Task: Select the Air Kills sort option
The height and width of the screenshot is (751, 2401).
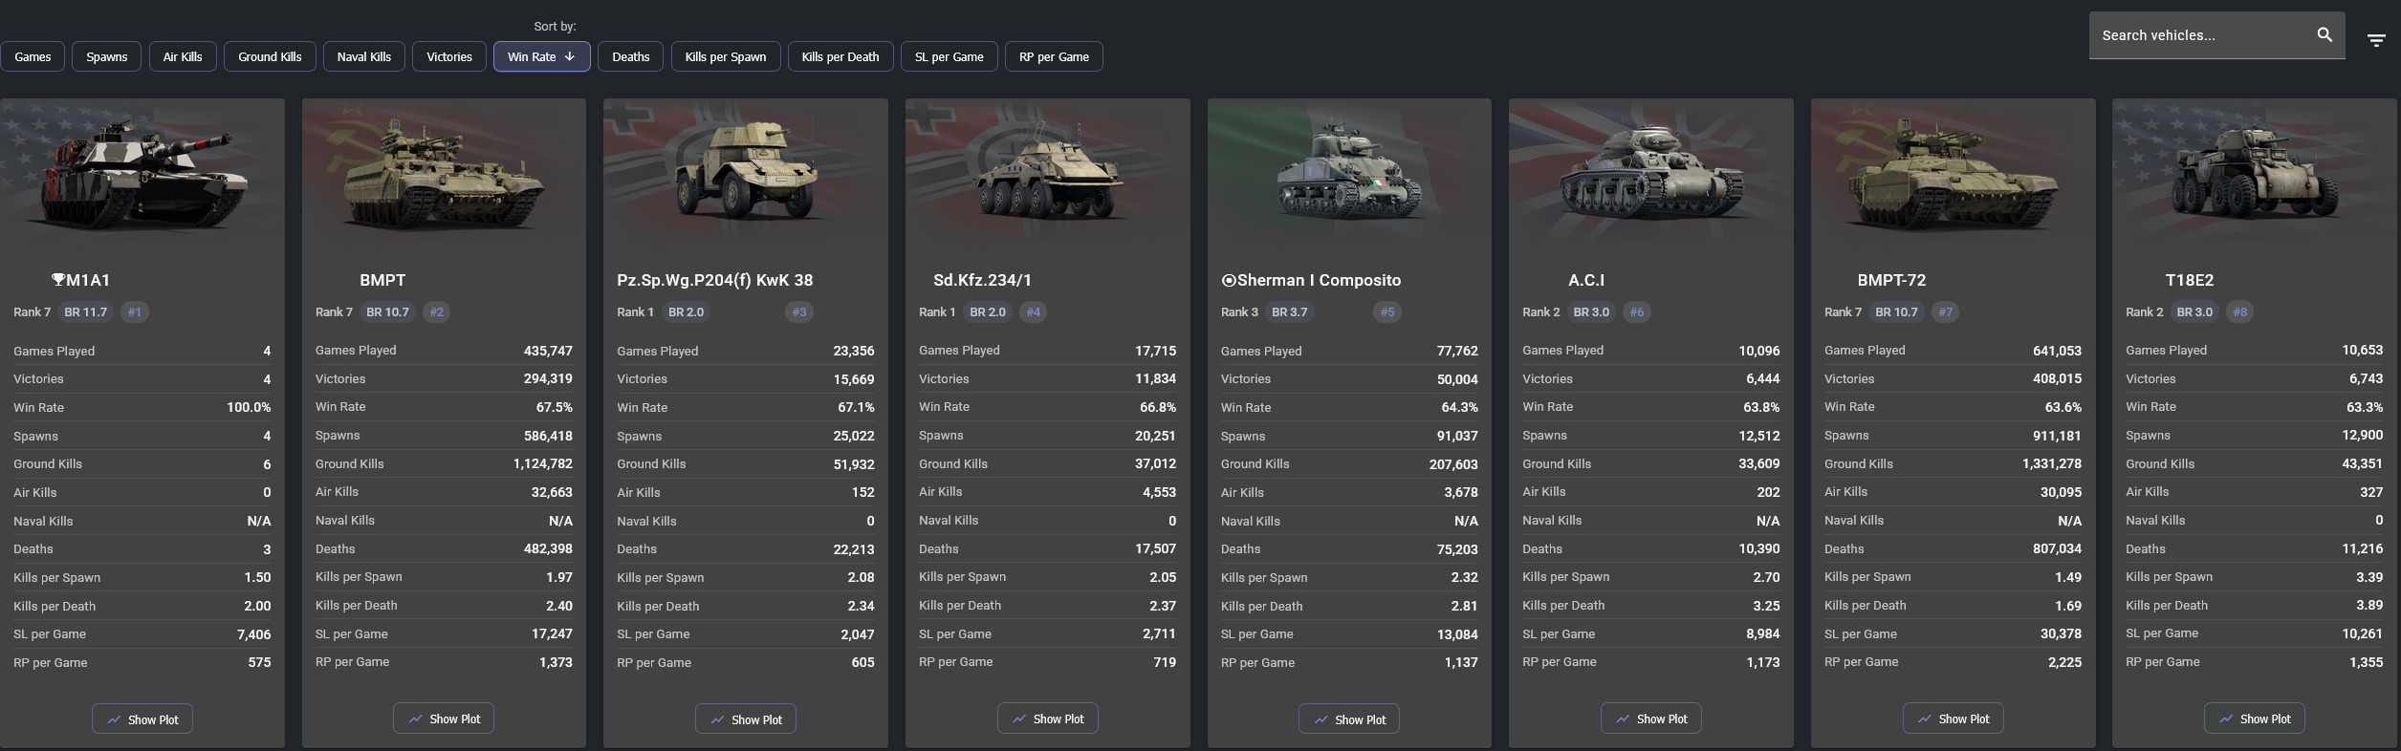Action: point(182,57)
